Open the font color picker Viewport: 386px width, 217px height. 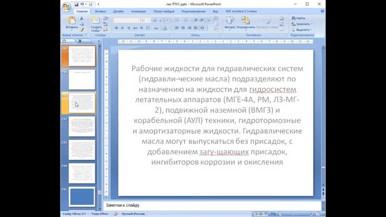coord(165,28)
